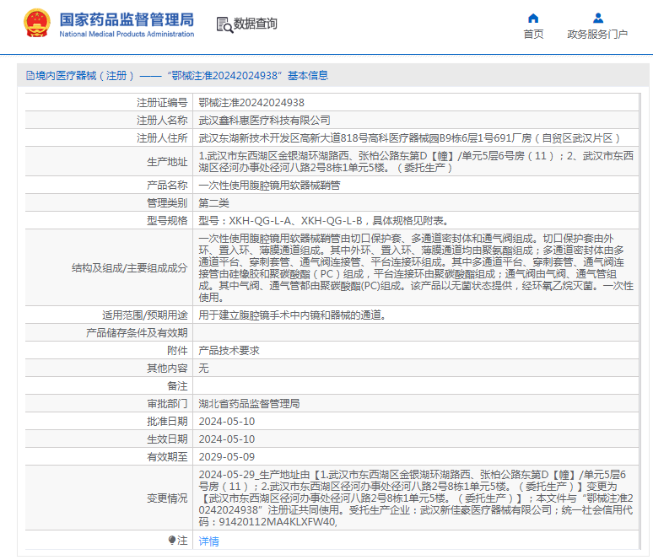The image size is (653, 560).
Task: Click the 结构及组成/主要组成成分 label
Action: coord(130,267)
